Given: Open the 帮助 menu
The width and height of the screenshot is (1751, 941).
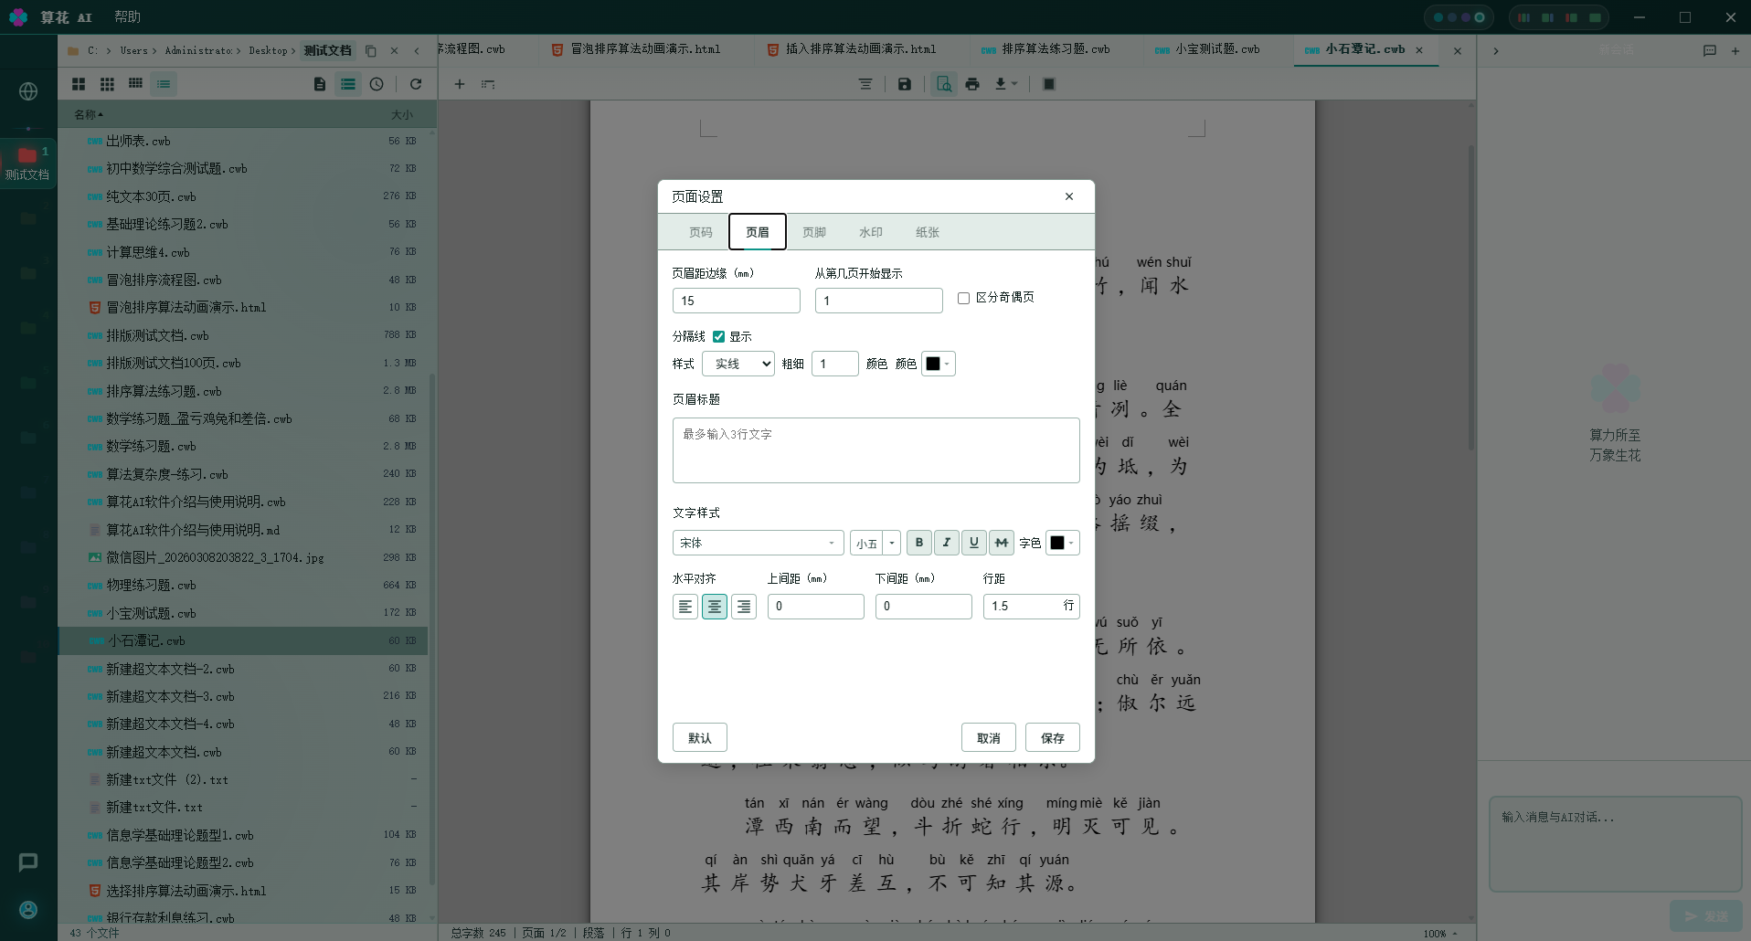Looking at the screenshot, I should [x=127, y=17].
